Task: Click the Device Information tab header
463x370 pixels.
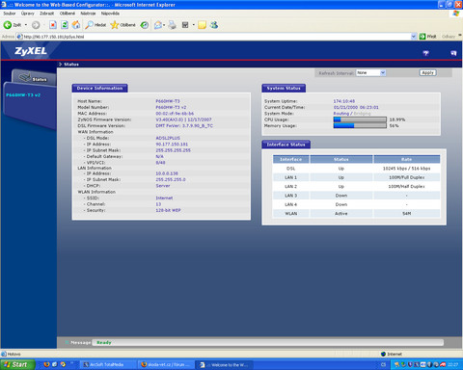Action: (99, 88)
